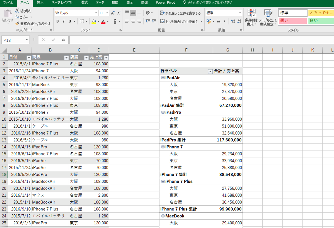Image resolution: width=334 pixels, height=228 pixels.
Task: Toggle Underline formatting
Action: click(70, 21)
